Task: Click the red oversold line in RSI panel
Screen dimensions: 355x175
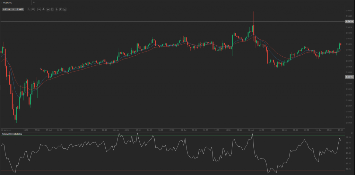Action: point(139,170)
